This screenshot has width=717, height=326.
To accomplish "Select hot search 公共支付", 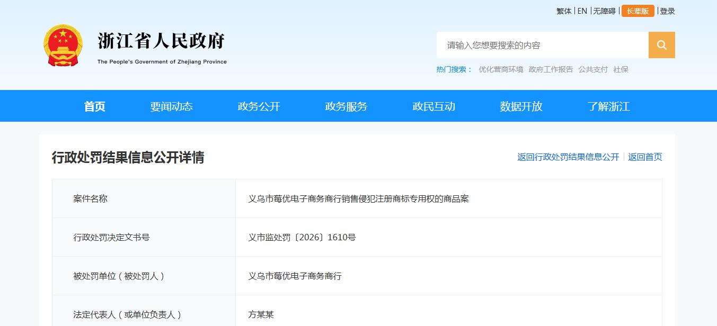I will 593,69.
